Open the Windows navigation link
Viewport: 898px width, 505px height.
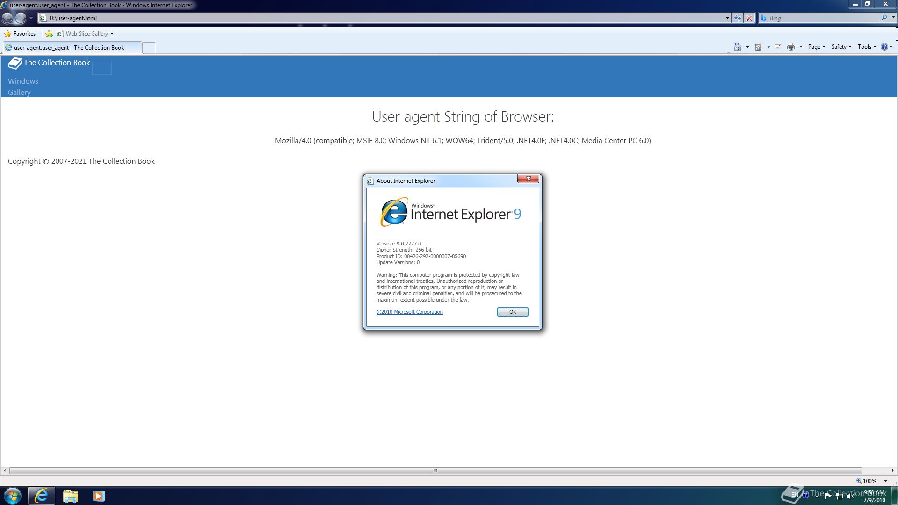coord(23,81)
